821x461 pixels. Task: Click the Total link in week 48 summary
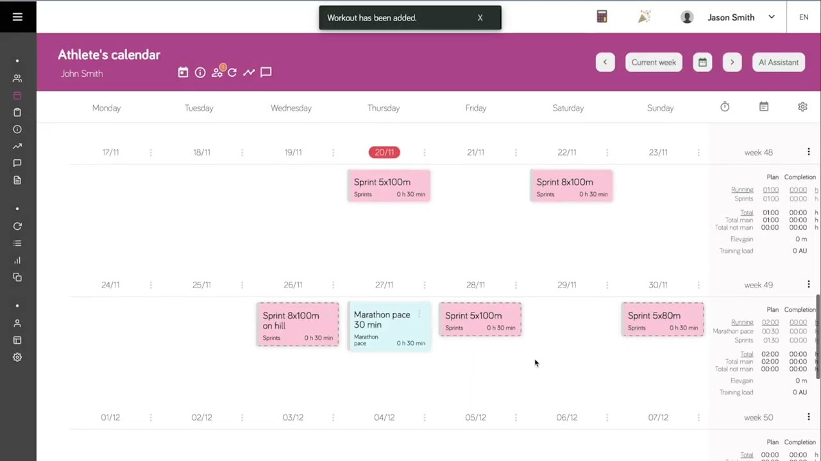747,213
